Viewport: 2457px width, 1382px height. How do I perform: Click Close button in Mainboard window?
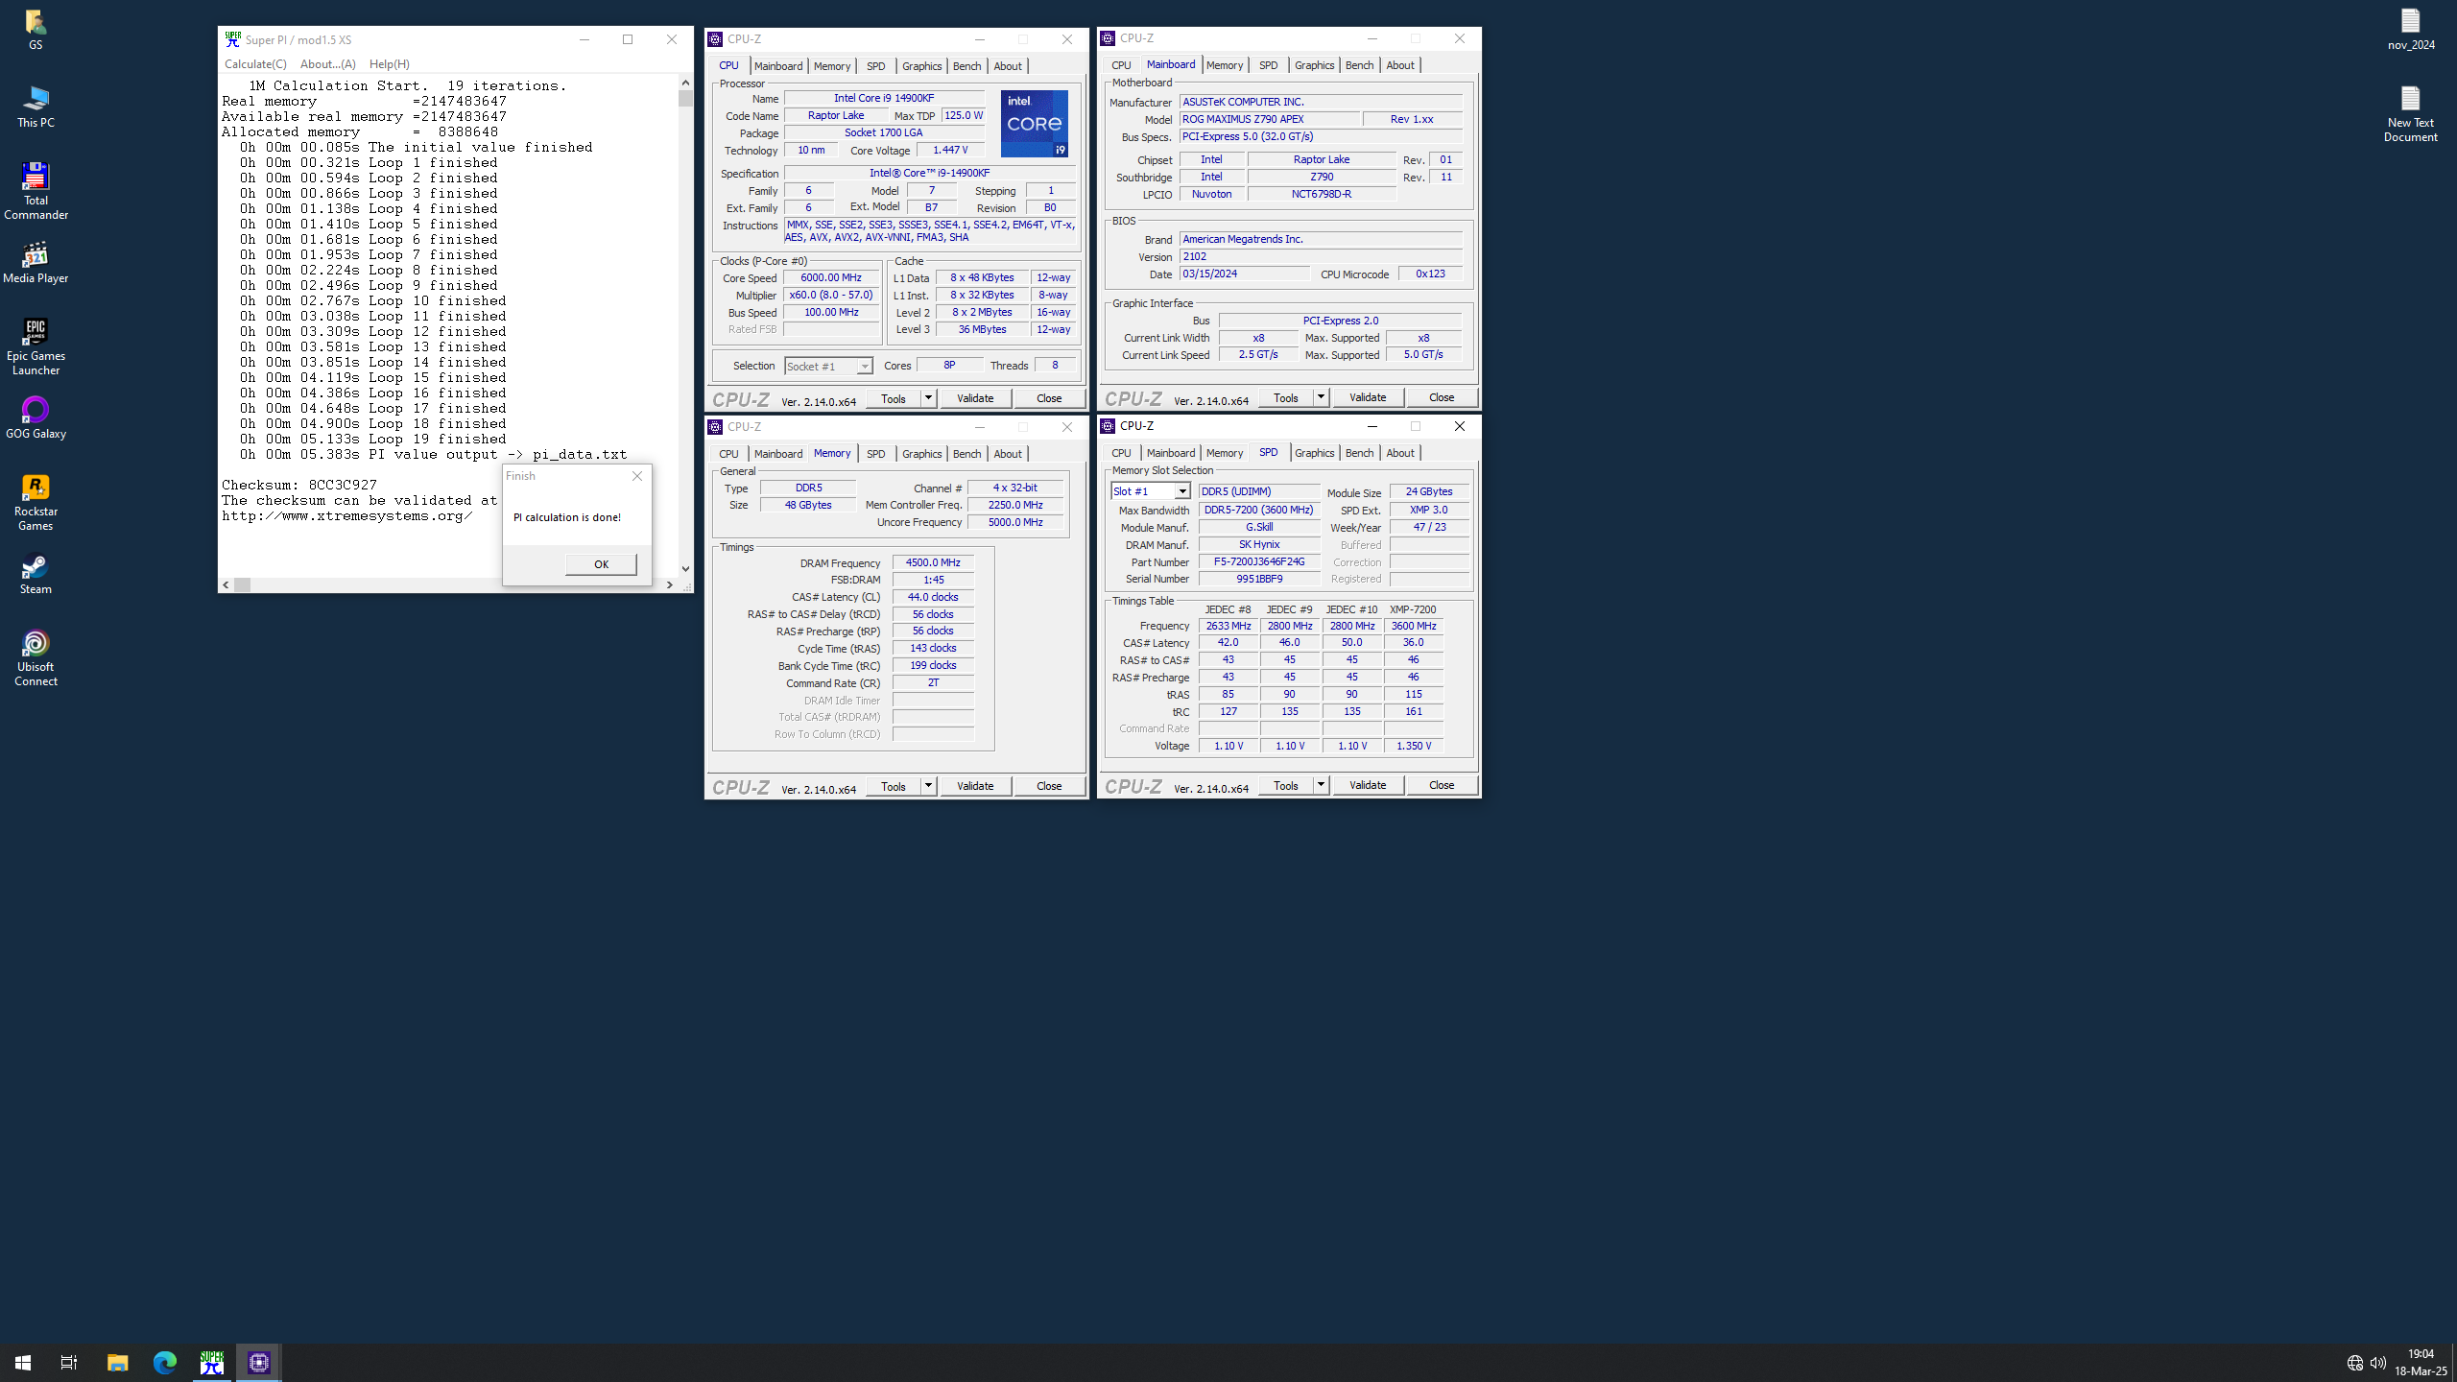coord(1441,397)
